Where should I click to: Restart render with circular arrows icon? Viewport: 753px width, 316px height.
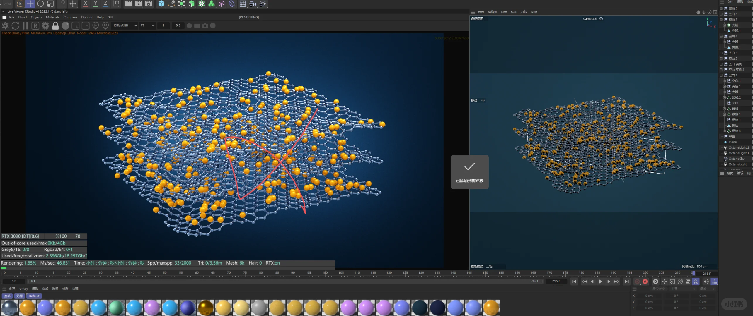coord(16,26)
